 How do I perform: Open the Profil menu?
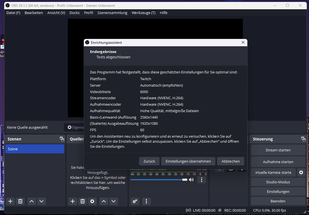pos(89,13)
